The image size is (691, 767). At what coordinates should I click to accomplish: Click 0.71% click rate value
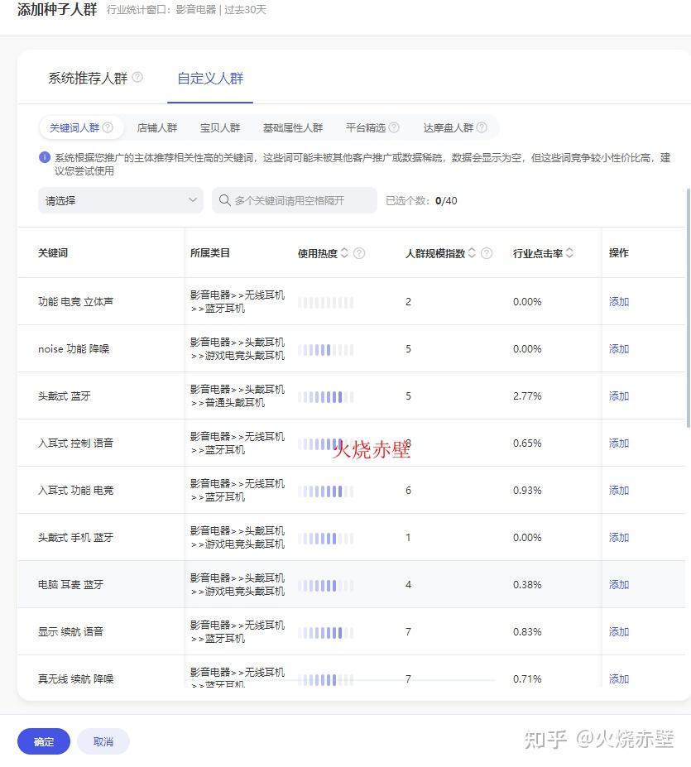[x=527, y=679]
